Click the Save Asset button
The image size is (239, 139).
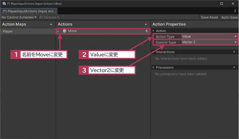point(209,17)
